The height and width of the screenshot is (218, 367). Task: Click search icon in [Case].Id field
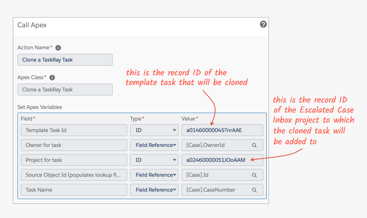(x=254, y=175)
